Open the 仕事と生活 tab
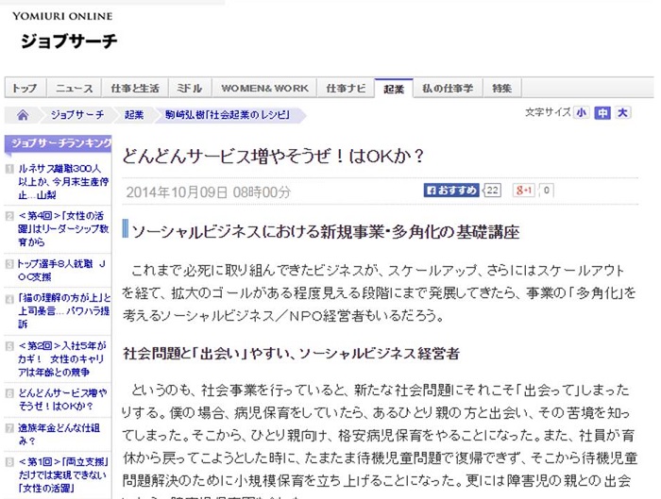This screenshot has width=661, height=499. (135, 89)
